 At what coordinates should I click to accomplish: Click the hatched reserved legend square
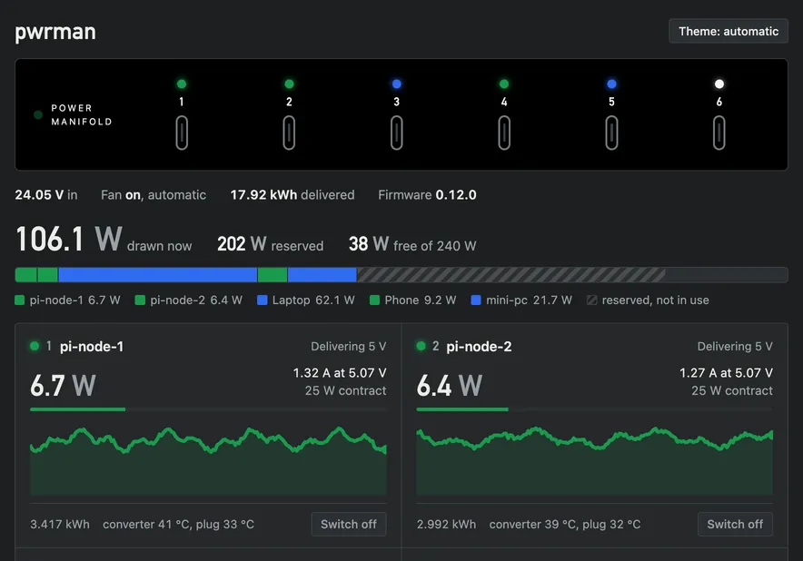592,300
